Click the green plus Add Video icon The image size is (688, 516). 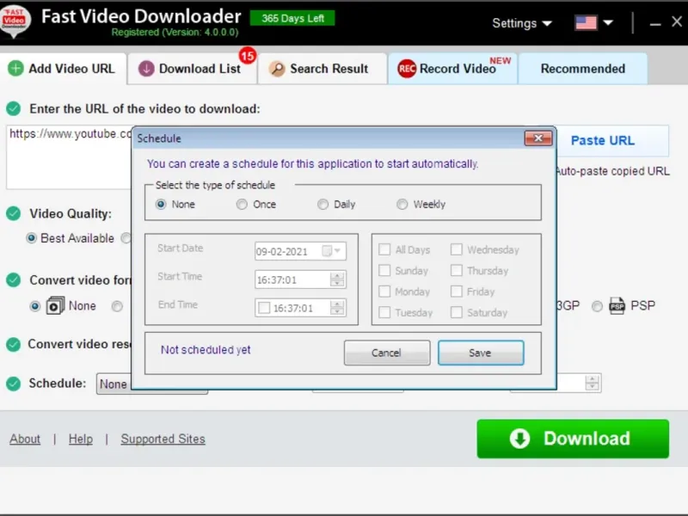[x=15, y=69]
